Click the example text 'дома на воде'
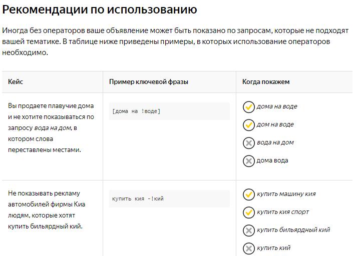364x256 pixels. click(277, 106)
